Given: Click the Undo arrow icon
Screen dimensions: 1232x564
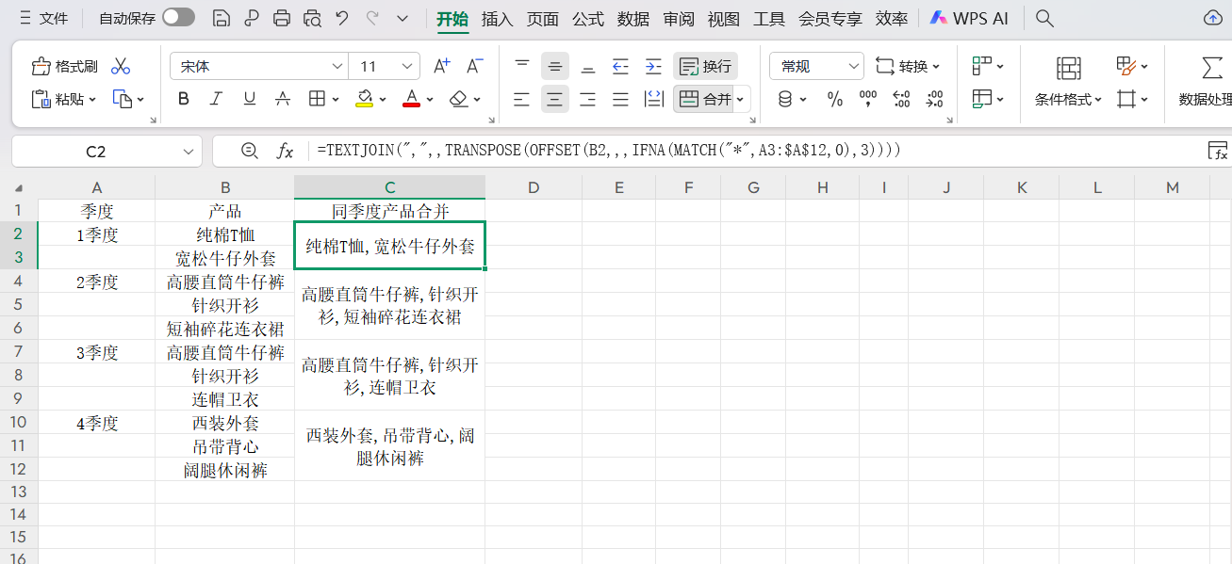Looking at the screenshot, I should (x=341, y=18).
